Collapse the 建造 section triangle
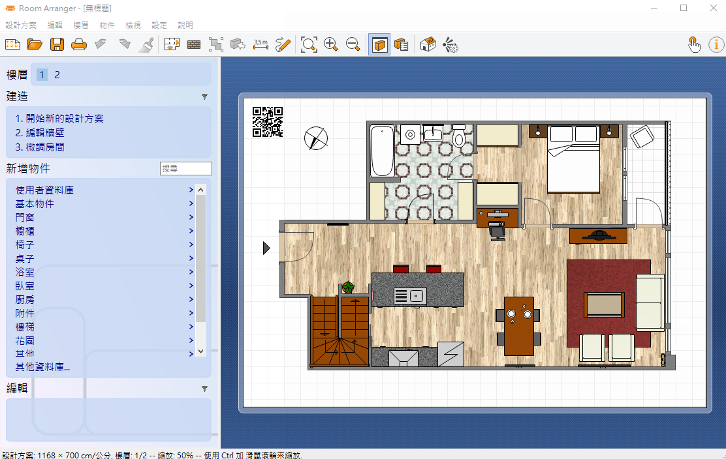This screenshot has height=459, width=726. (204, 96)
